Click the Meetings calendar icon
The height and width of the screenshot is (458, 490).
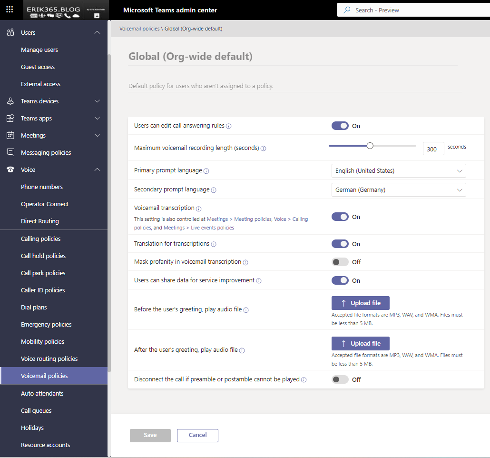10,135
